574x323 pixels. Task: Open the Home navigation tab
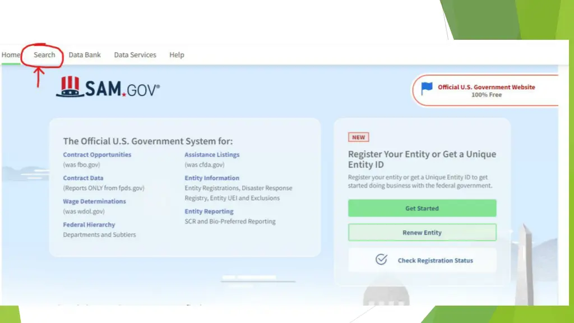tap(11, 55)
